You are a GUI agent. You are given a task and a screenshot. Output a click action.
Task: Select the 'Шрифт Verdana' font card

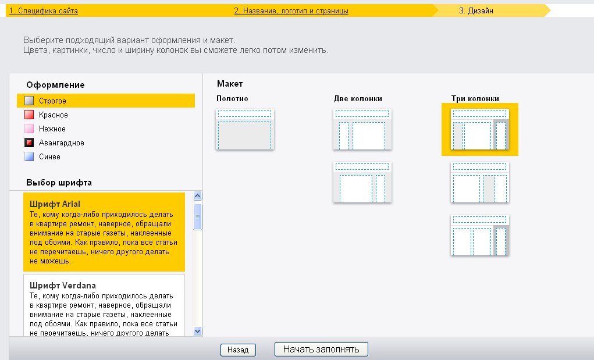(104, 305)
